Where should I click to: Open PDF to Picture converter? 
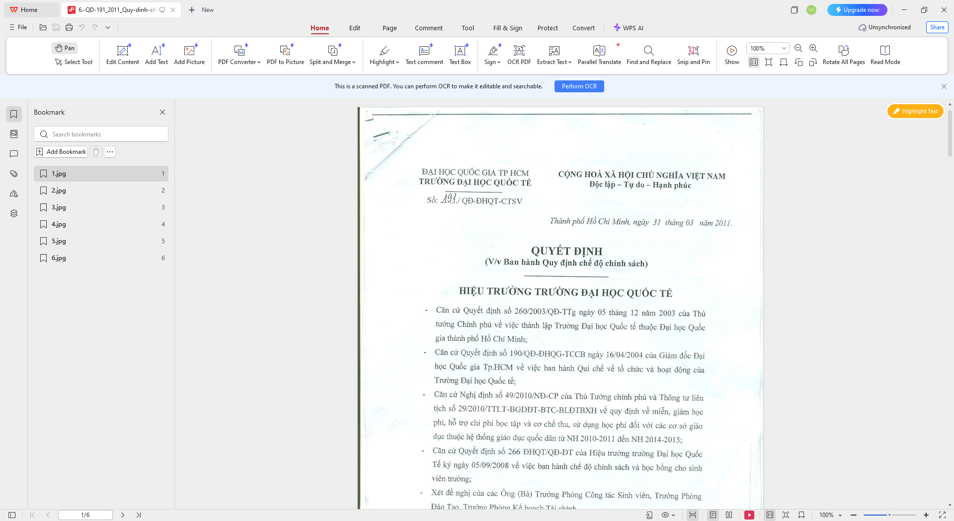[285, 55]
